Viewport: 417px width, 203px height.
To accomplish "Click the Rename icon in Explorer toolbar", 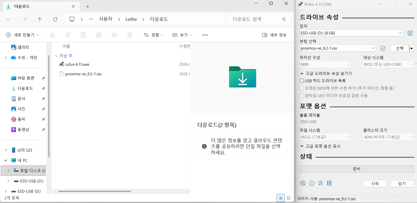I will coord(99,35).
